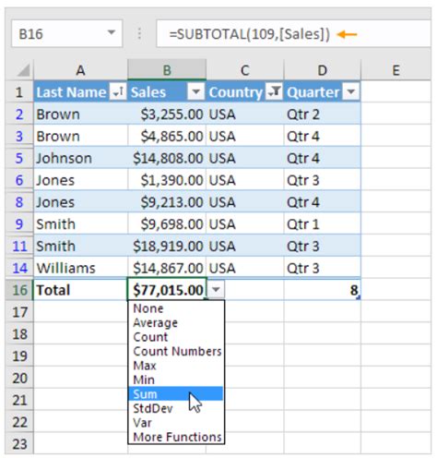Click the $18,919.00 sales cell
This screenshot has height=458, width=437.
[167, 246]
